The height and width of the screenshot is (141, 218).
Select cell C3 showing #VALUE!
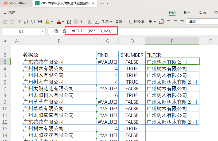(x=107, y=62)
